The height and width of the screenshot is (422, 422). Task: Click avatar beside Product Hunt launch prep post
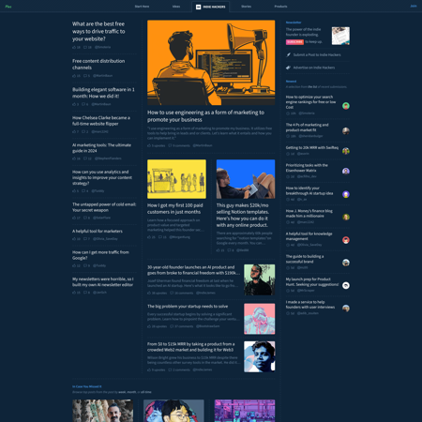coord(346,285)
